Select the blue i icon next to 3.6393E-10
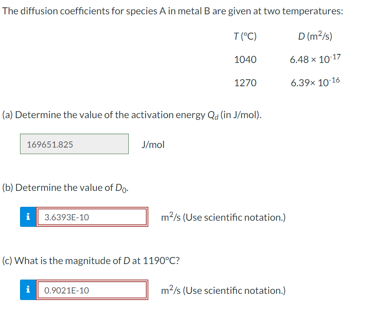 [x=28, y=217]
